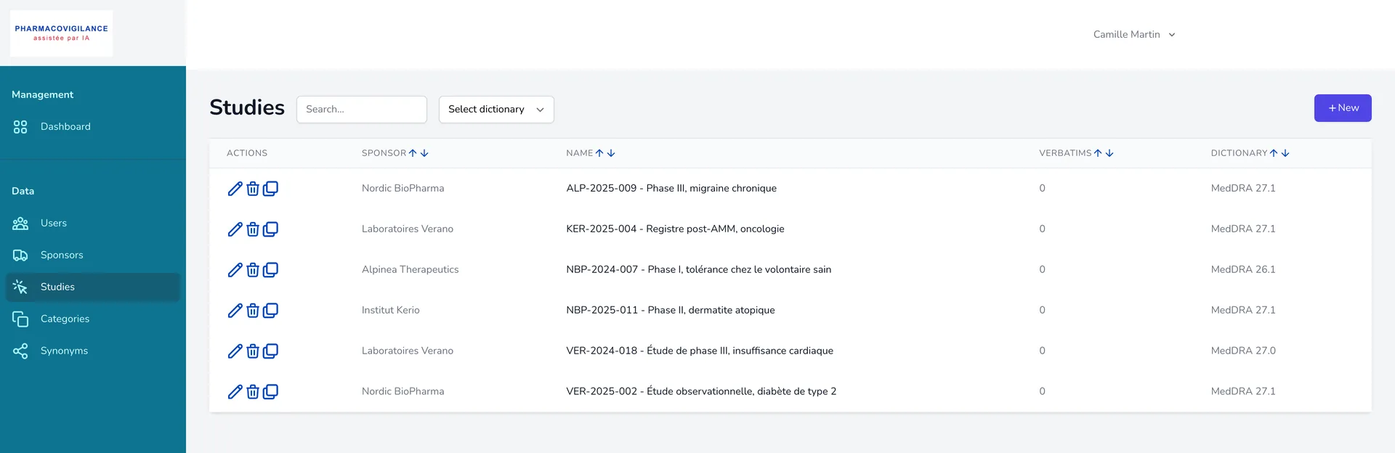Delete the NBP-2024-007 study via trash icon
Viewport: 1395px width, 453px height.
pyautogui.click(x=253, y=270)
